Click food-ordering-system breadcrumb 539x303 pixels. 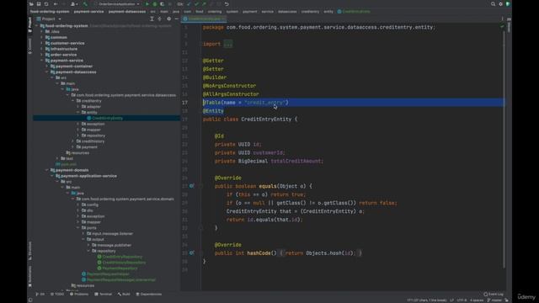[50, 12]
